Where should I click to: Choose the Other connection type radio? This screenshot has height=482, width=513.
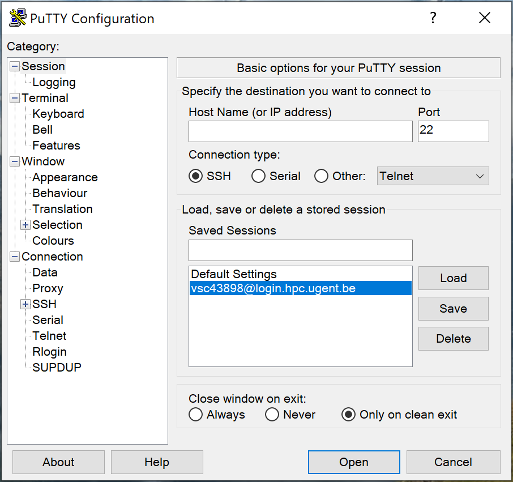coord(321,176)
